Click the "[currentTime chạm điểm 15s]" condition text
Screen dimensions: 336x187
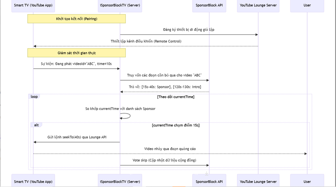176,125
